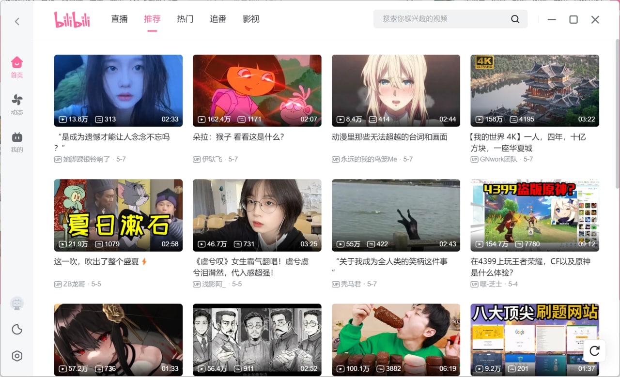Open the 4K 华夏城 Minecraft video thumbnail

tap(534, 90)
